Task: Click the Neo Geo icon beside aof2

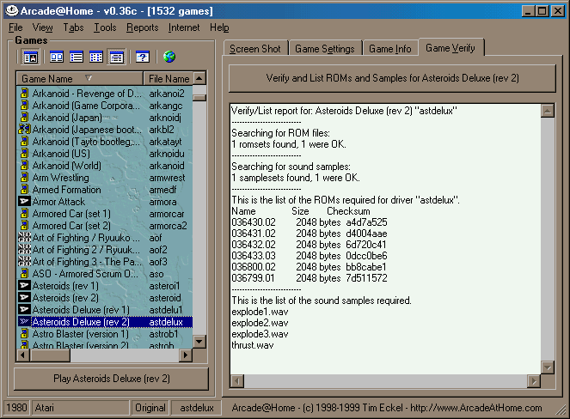Action: coord(24,250)
